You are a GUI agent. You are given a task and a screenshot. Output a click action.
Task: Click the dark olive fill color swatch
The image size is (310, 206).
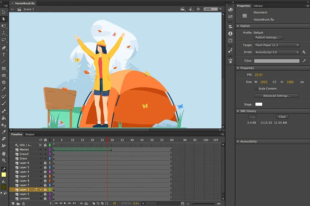(4, 187)
